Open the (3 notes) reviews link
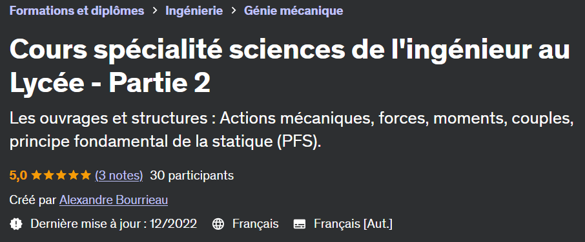This screenshot has height=242, width=585. (119, 176)
